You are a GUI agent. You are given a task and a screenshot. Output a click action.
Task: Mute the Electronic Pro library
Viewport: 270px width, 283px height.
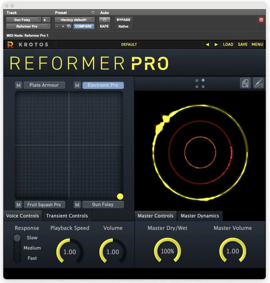(x=77, y=85)
